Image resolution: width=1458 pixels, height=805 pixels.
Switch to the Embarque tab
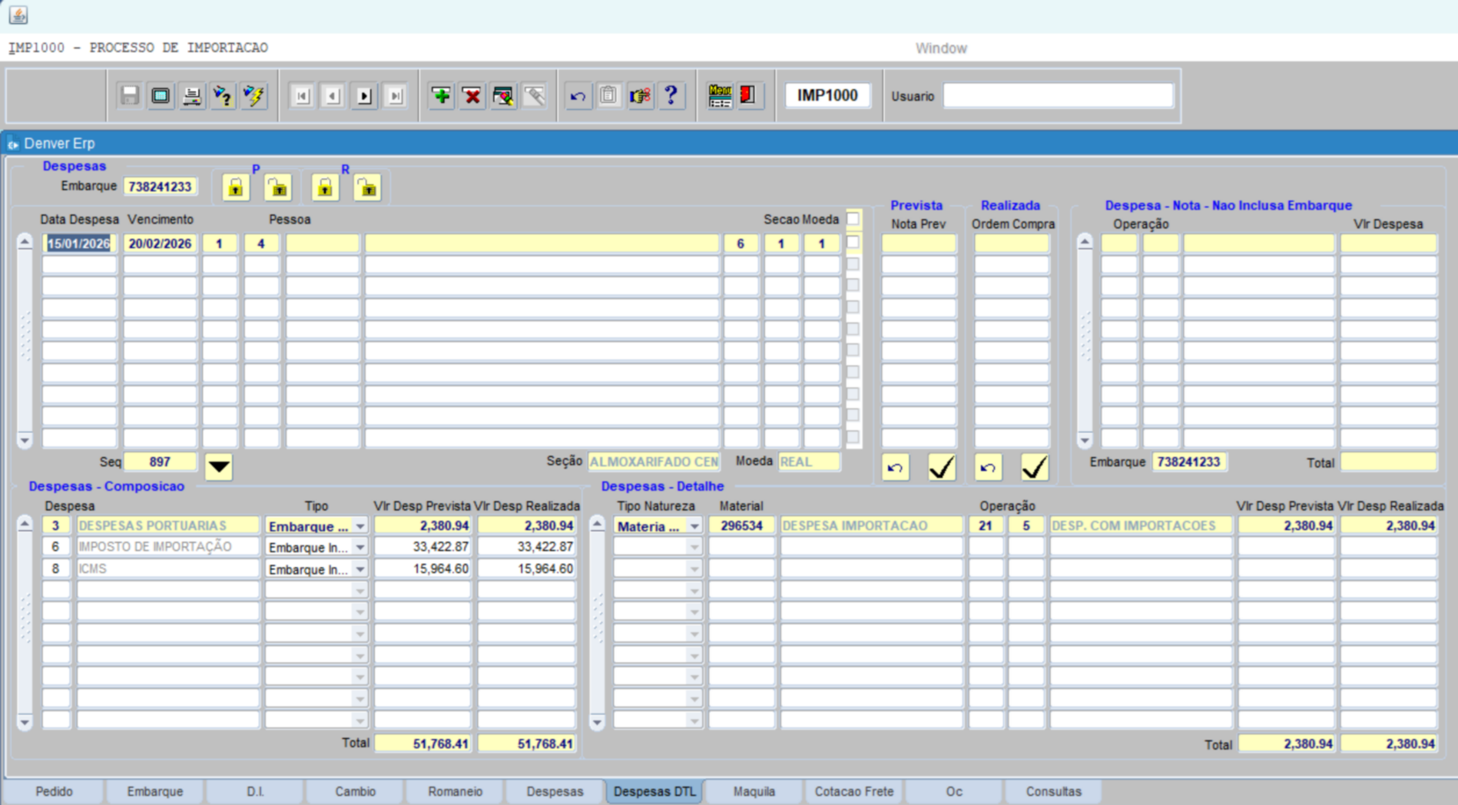click(x=154, y=791)
